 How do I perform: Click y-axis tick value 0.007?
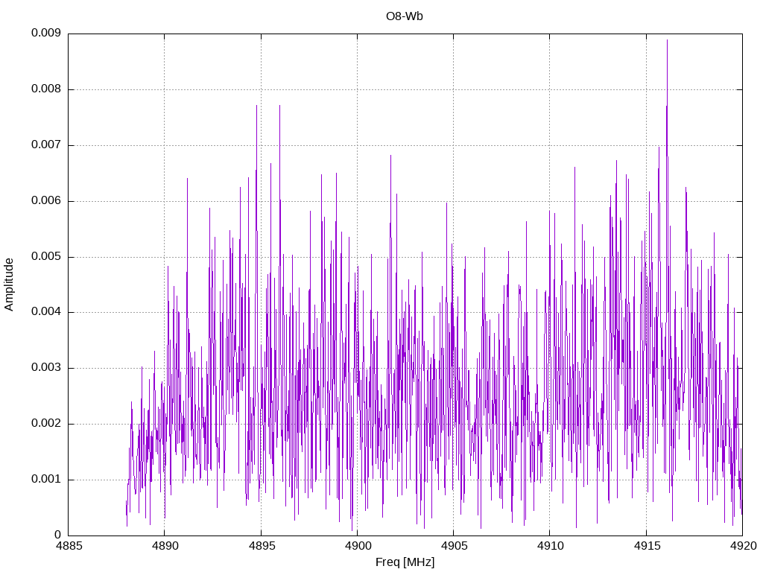pyautogui.click(x=46, y=145)
